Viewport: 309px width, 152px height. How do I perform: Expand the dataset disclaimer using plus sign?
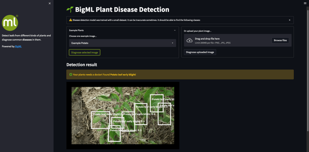pyautogui.click(x=289, y=20)
